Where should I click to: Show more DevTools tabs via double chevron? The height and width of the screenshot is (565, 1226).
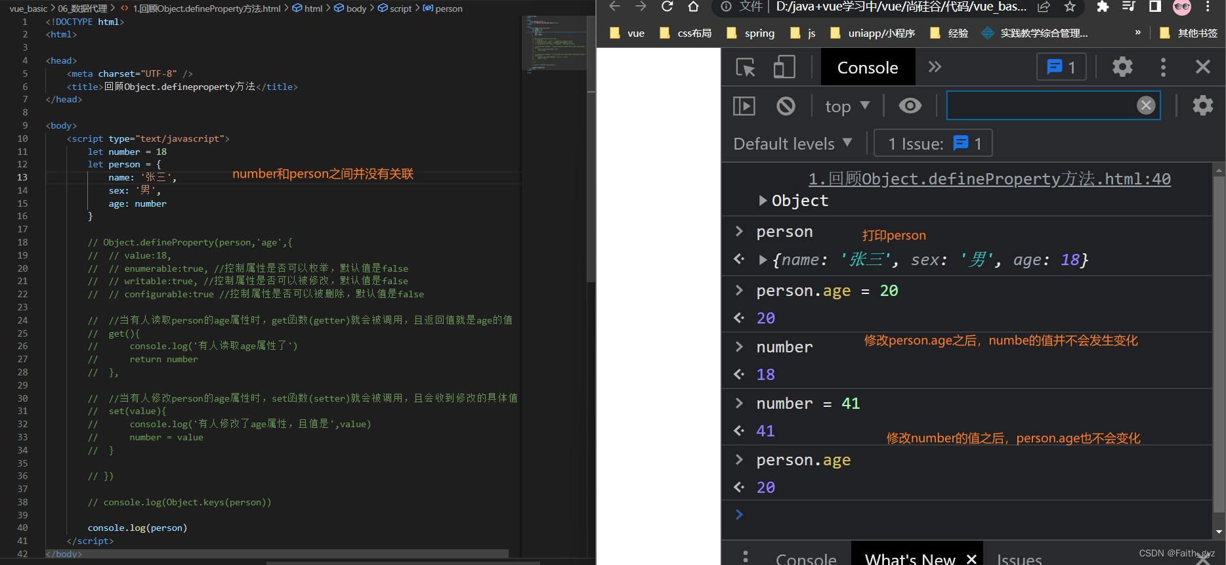click(935, 67)
